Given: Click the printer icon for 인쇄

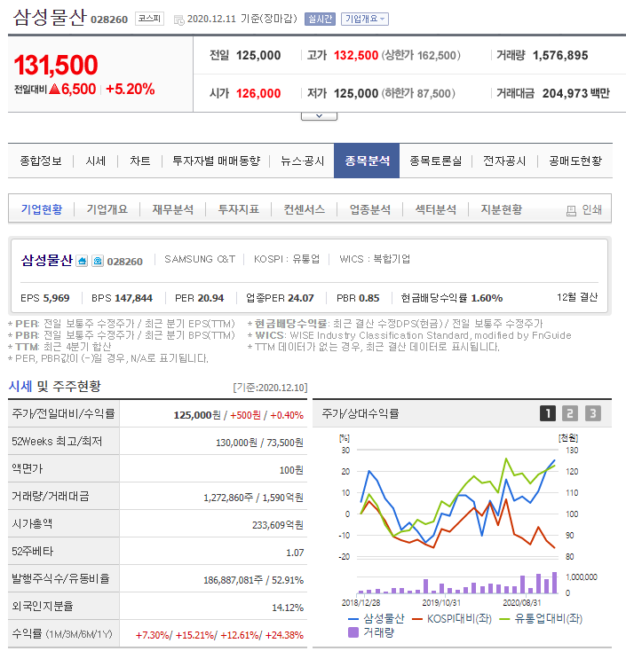Looking at the screenshot, I should [571, 210].
